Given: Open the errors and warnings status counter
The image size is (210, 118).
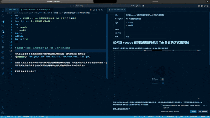Looking at the screenshot, I should 34,117.
